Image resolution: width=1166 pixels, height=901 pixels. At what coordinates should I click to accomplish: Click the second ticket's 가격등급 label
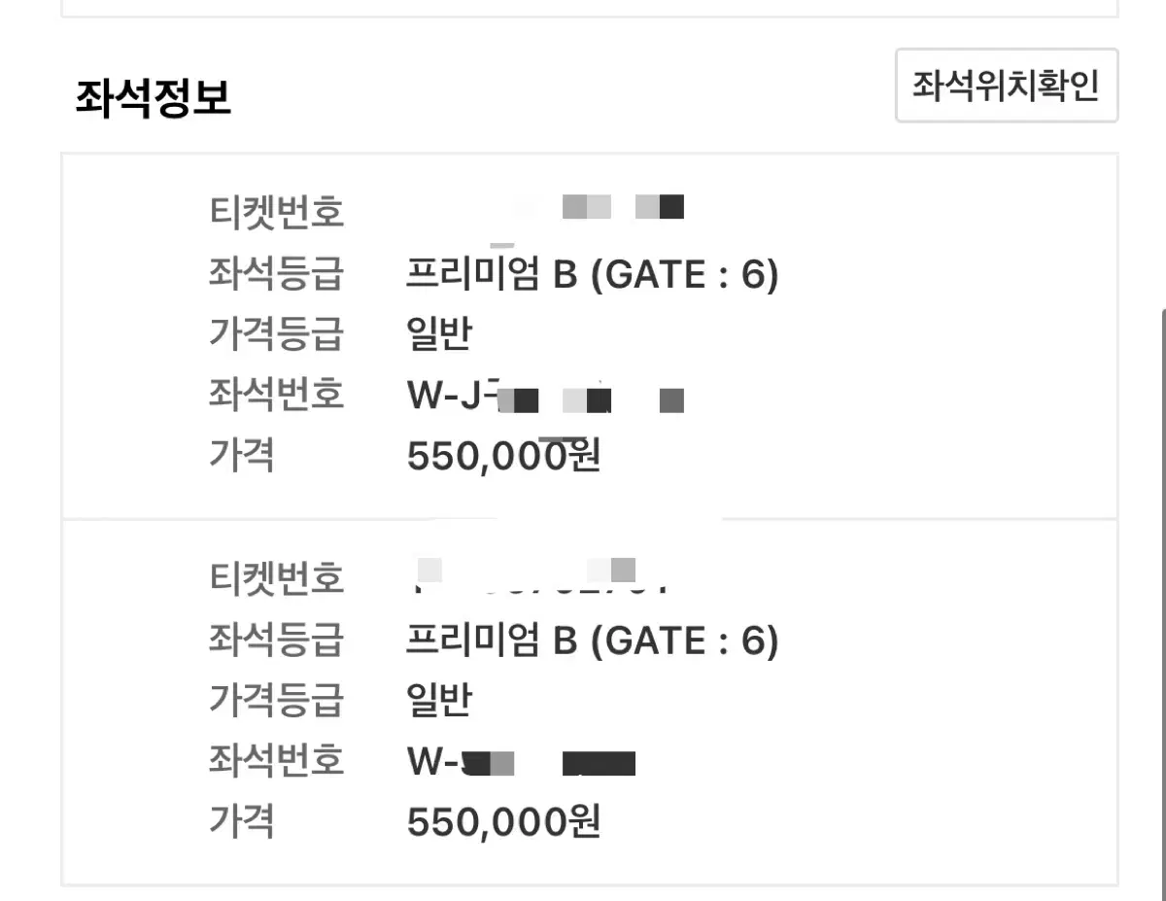coord(276,700)
